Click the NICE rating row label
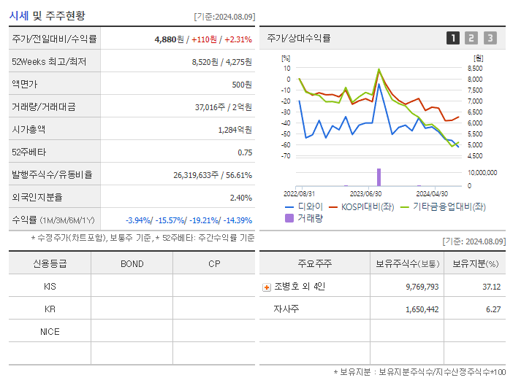513x383 pixels. (x=50, y=332)
